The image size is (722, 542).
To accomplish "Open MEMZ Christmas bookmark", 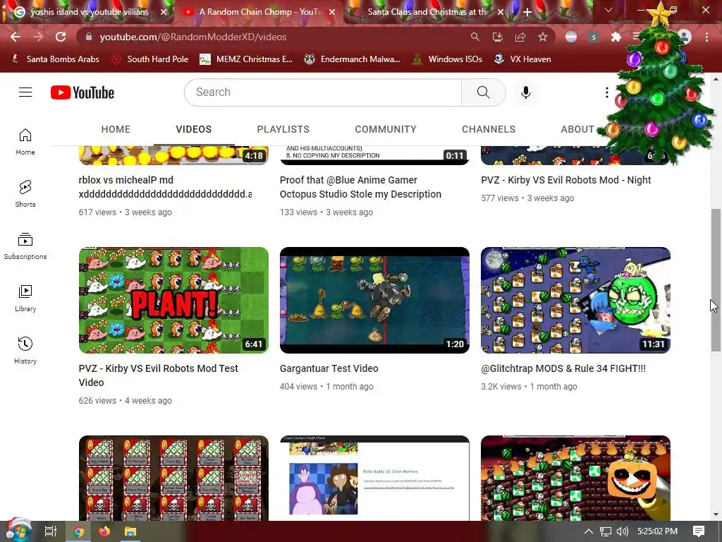I will point(246,59).
